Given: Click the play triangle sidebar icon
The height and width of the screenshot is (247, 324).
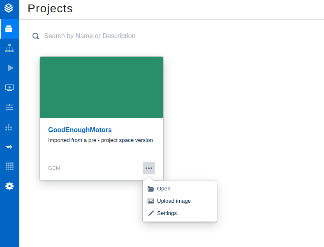Looking at the screenshot, I should (x=10, y=68).
